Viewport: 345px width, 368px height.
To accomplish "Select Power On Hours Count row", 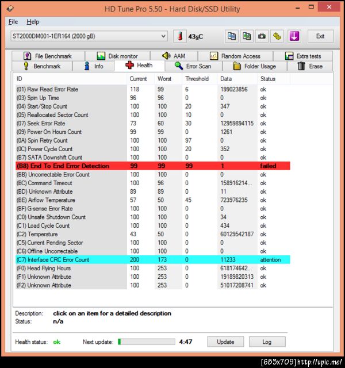I will 153,132.
